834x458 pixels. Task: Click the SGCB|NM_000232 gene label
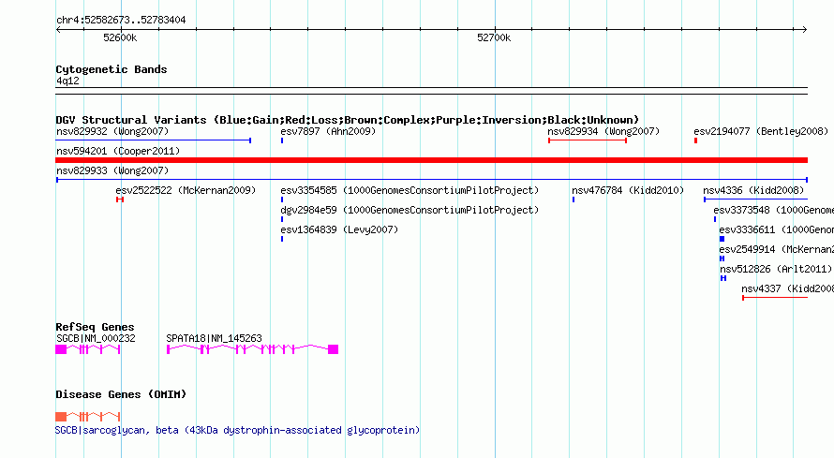pos(96,338)
